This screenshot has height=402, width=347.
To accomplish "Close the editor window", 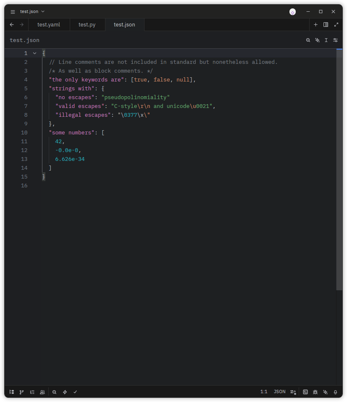I will pos(333,11).
